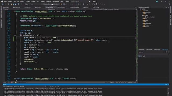Click the Open File toolbar icon
This screenshot has height=96, width=172.
click(12, 4)
